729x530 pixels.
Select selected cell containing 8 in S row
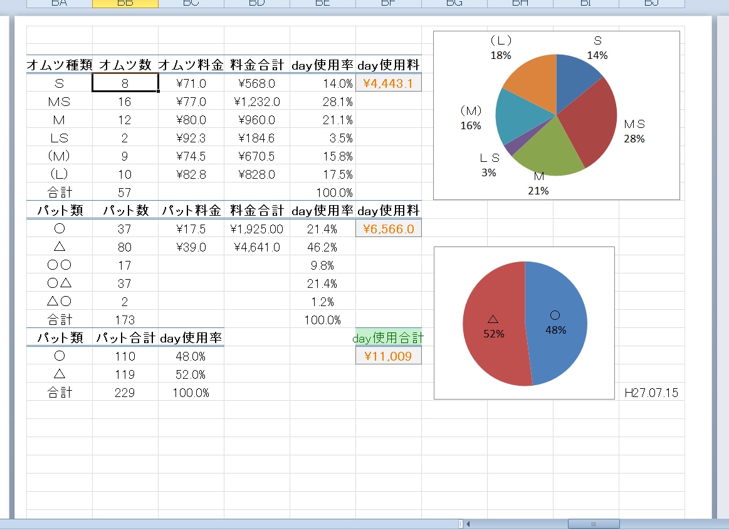(125, 83)
